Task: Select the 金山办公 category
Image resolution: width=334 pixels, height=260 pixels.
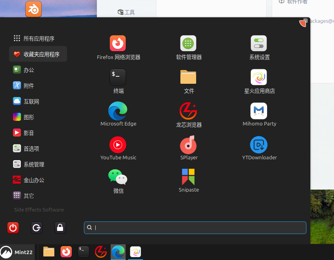Action: click(x=38, y=180)
